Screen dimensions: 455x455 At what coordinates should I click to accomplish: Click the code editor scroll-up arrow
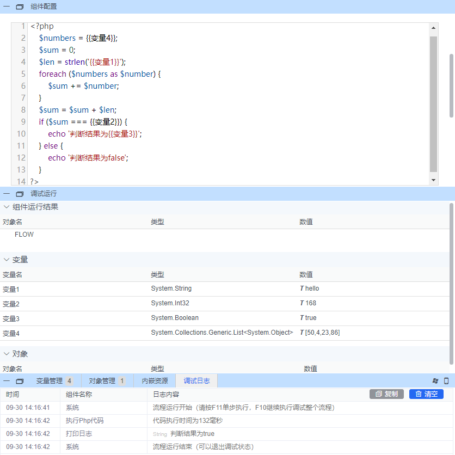coord(433,28)
